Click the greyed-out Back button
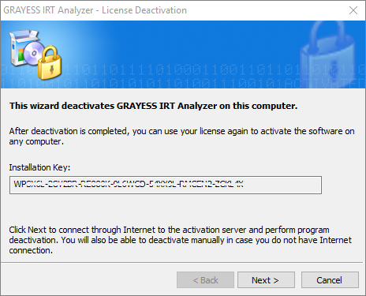The width and height of the screenshot is (366, 296). [x=205, y=280]
